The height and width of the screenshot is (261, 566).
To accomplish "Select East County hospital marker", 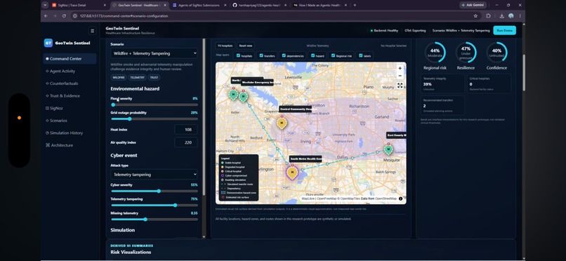I will pos(388,149).
